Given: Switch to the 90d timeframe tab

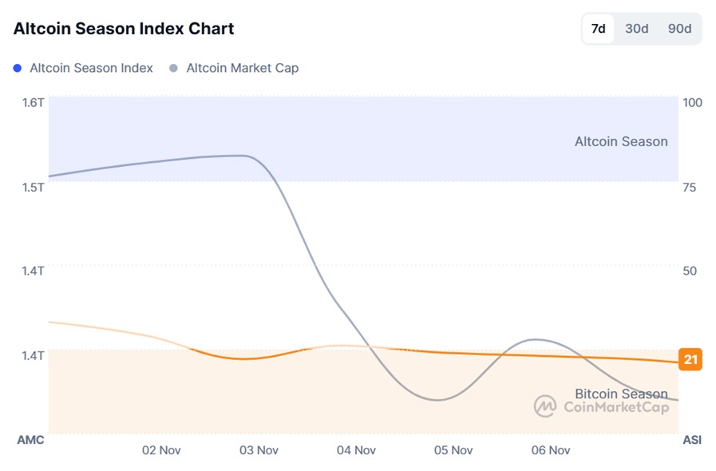Looking at the screenshot, I should pos(681,29).
